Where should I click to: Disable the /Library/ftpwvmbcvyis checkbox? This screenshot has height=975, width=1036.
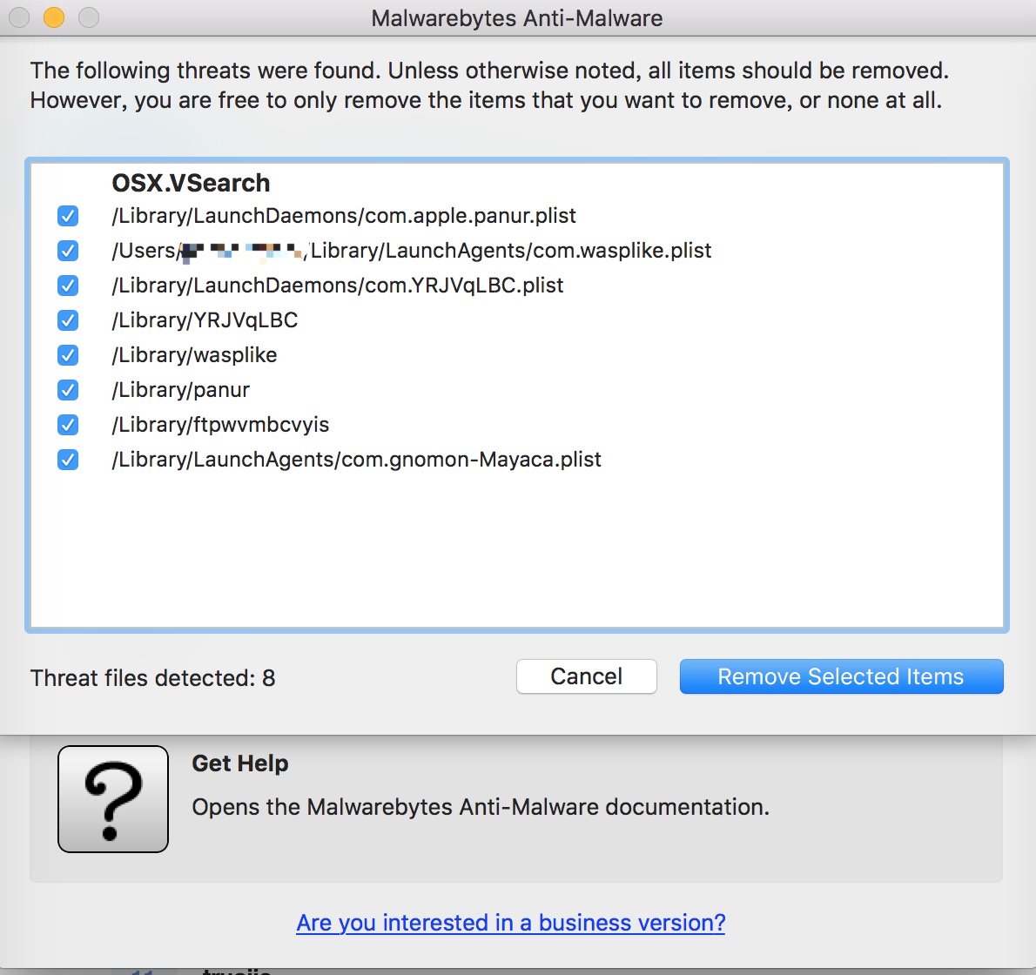tap(68, 425)
